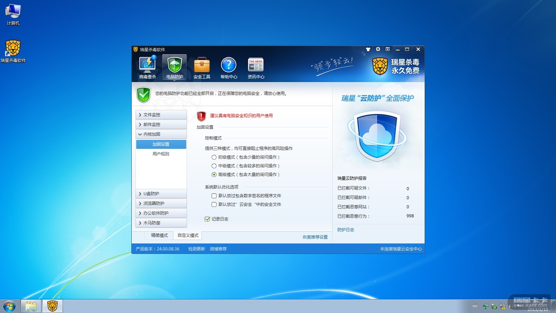The height and width of the screenshot is (313, 556).
Task: Click the Rising lion taskbar button
Action: (52, 306)
